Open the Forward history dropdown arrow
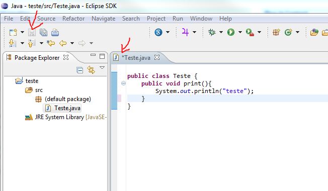The image size is (328, 191). [x=91, y=43]
